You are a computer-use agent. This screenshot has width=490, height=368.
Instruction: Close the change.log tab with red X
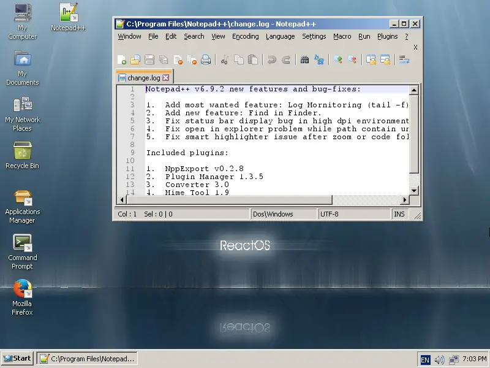pyautogui.click(x=166, y=78)
